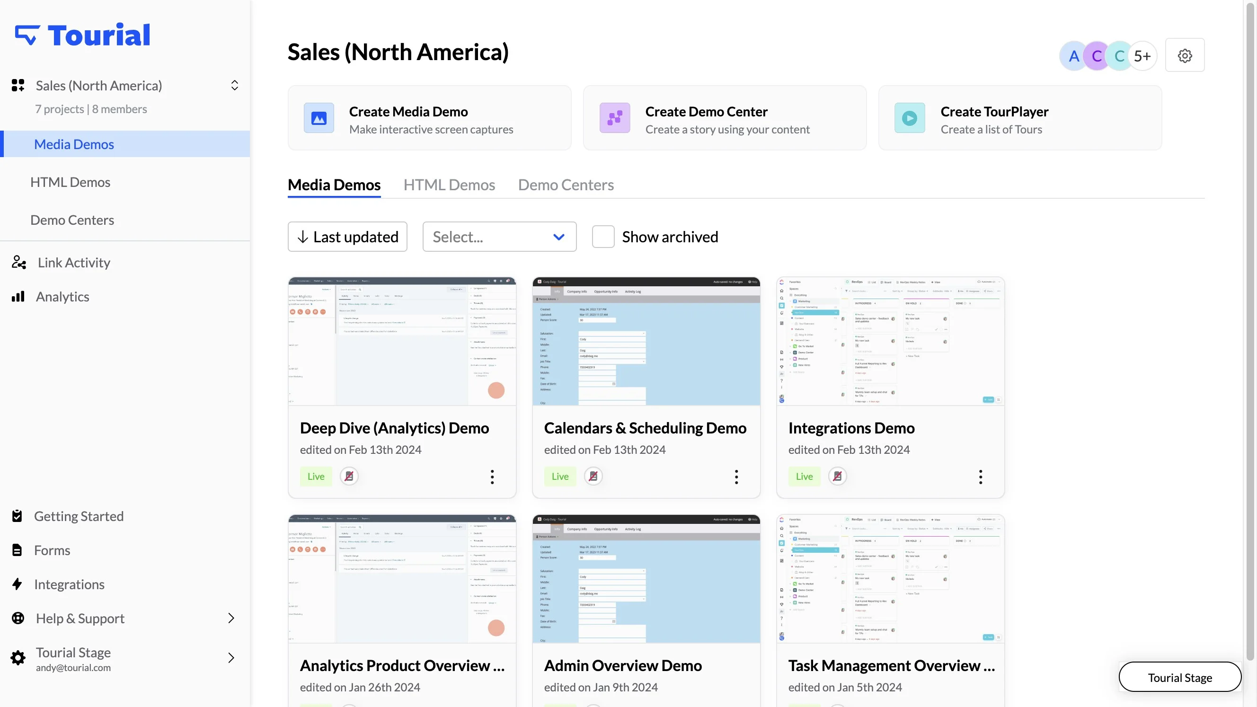The width and height of the screenshot is (1257, 707).
Task: Switch to the HTML Demos tab
Action: 450,185
